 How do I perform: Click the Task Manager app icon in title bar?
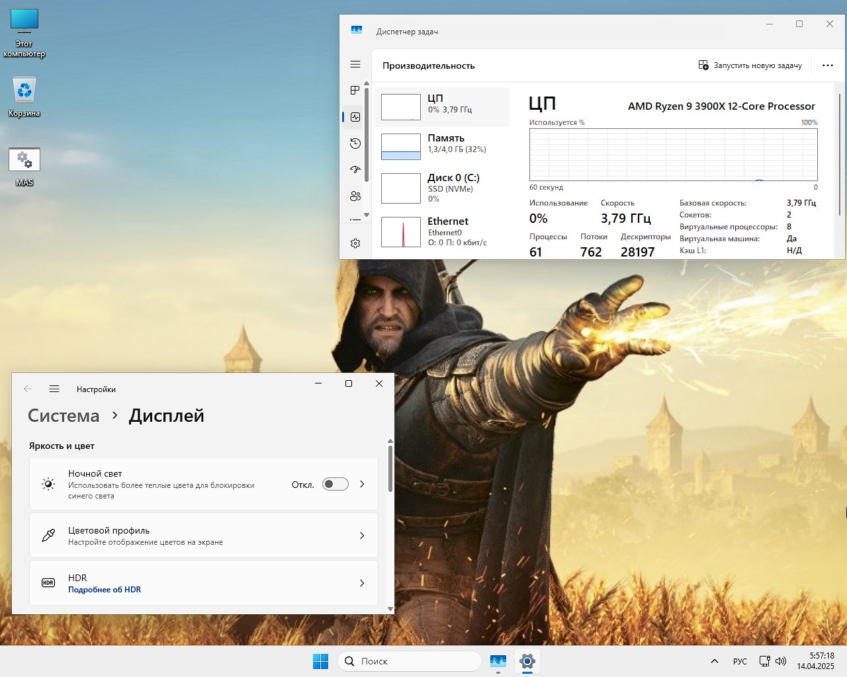point(357,30)
